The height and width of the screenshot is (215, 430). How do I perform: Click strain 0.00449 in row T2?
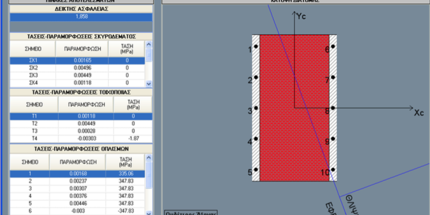tap(86, 124)
